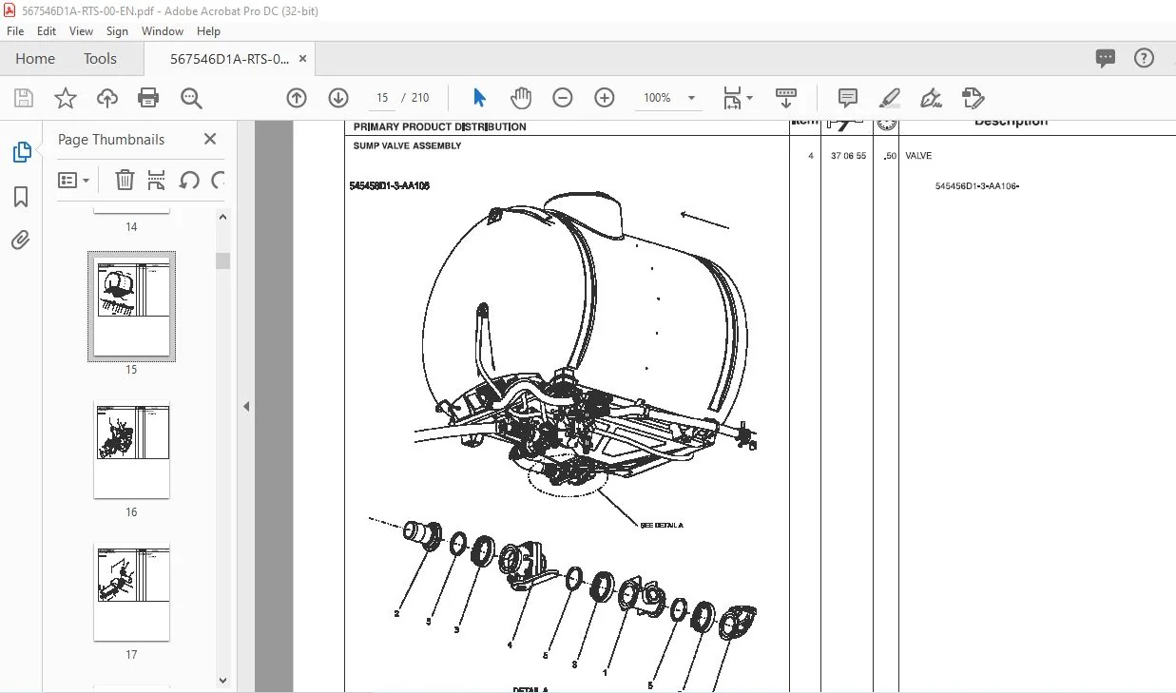The image size is (1176, 693).
Task: Go to next page arrow
Action: coord(338,98)
